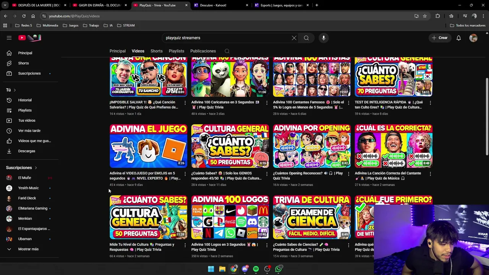Reload the page in browser toolbar
This screenshot has height=275, width=489.
tap(24, 16)
